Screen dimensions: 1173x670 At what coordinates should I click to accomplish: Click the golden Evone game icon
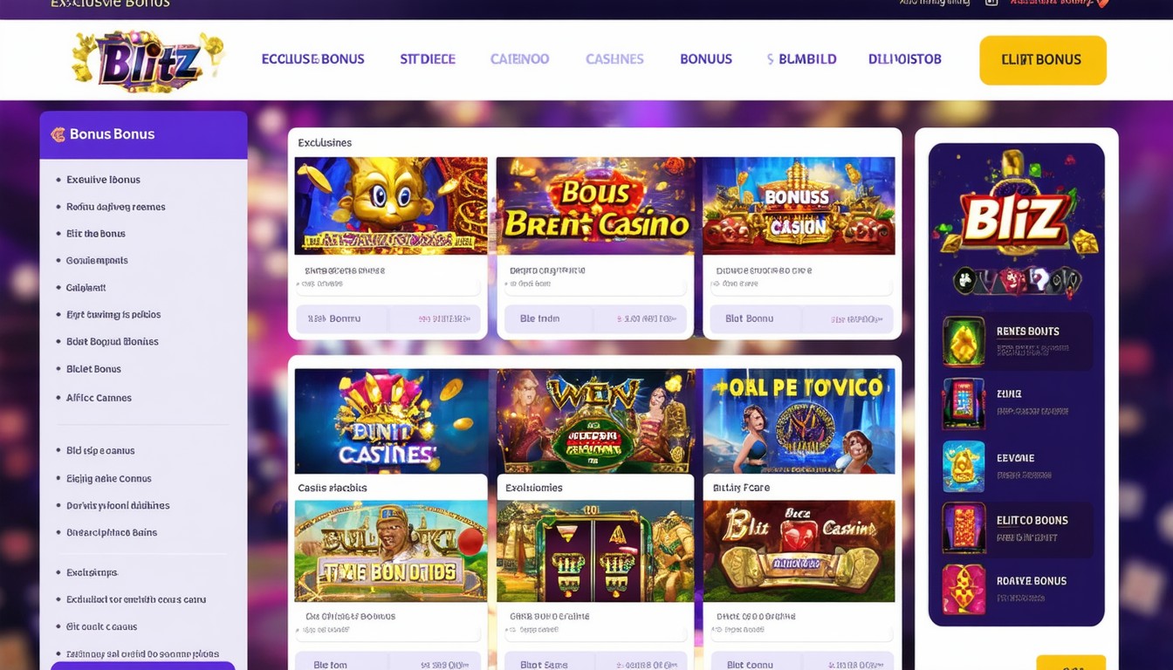click(x=964, y=466)
